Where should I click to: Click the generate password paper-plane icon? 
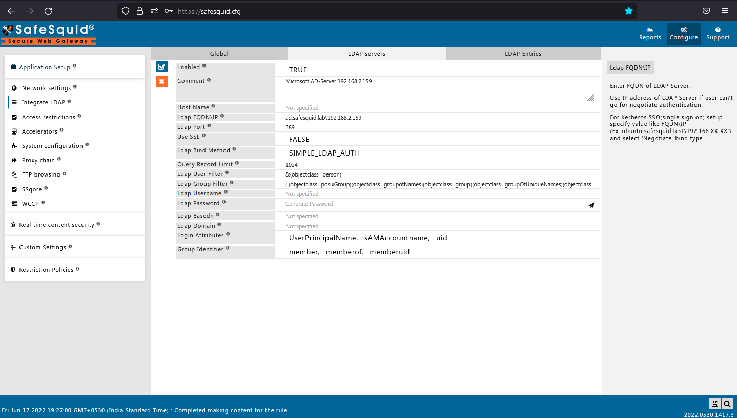591,205
